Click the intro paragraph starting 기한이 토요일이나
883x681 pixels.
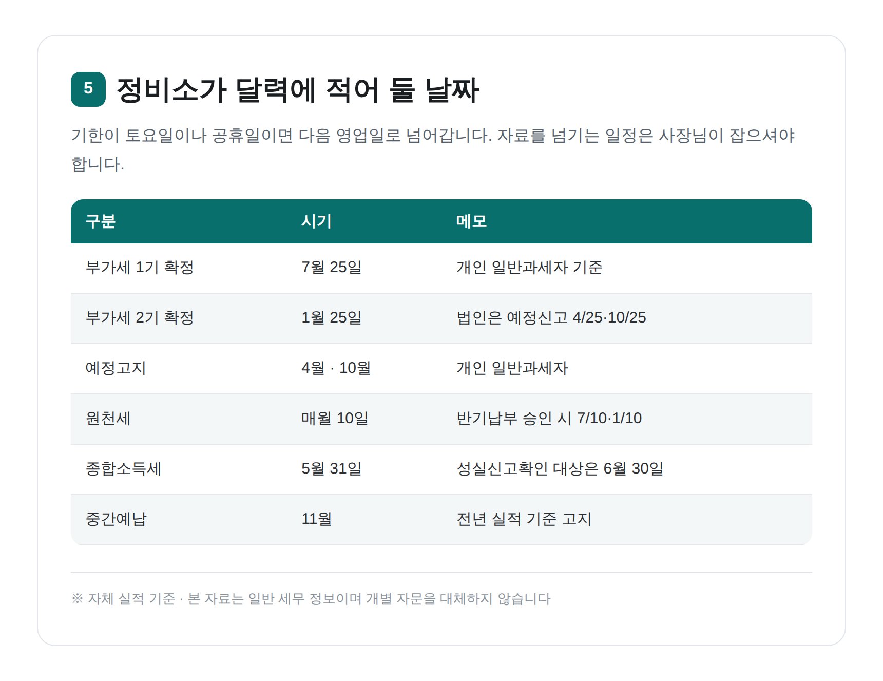433,150
